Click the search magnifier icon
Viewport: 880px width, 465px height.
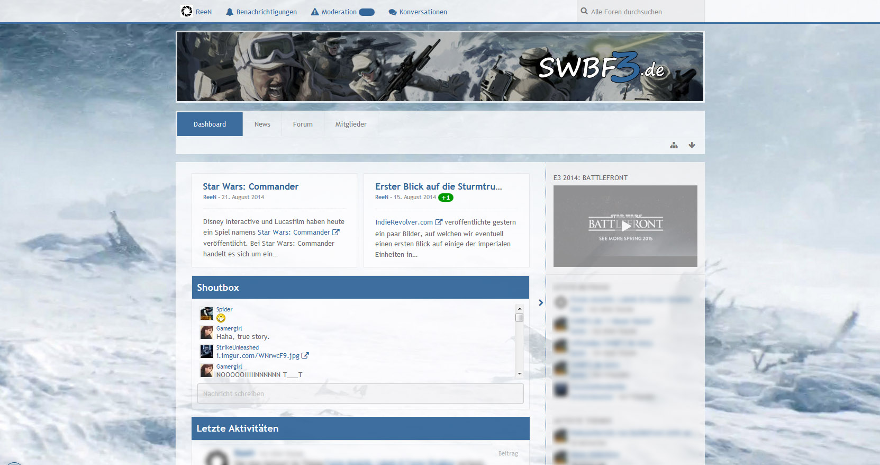click(584, 11)
